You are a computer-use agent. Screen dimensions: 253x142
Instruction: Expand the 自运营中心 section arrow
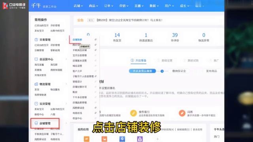[x=66, y=59]
